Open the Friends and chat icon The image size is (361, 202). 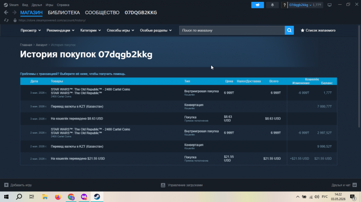pos(354,185)
